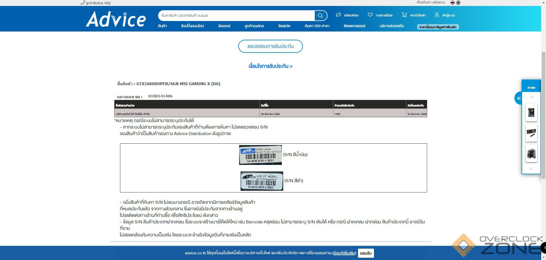Show next recent items with down chevron
The height and width of the screenshot is (260, 546).
pos(531,169)
